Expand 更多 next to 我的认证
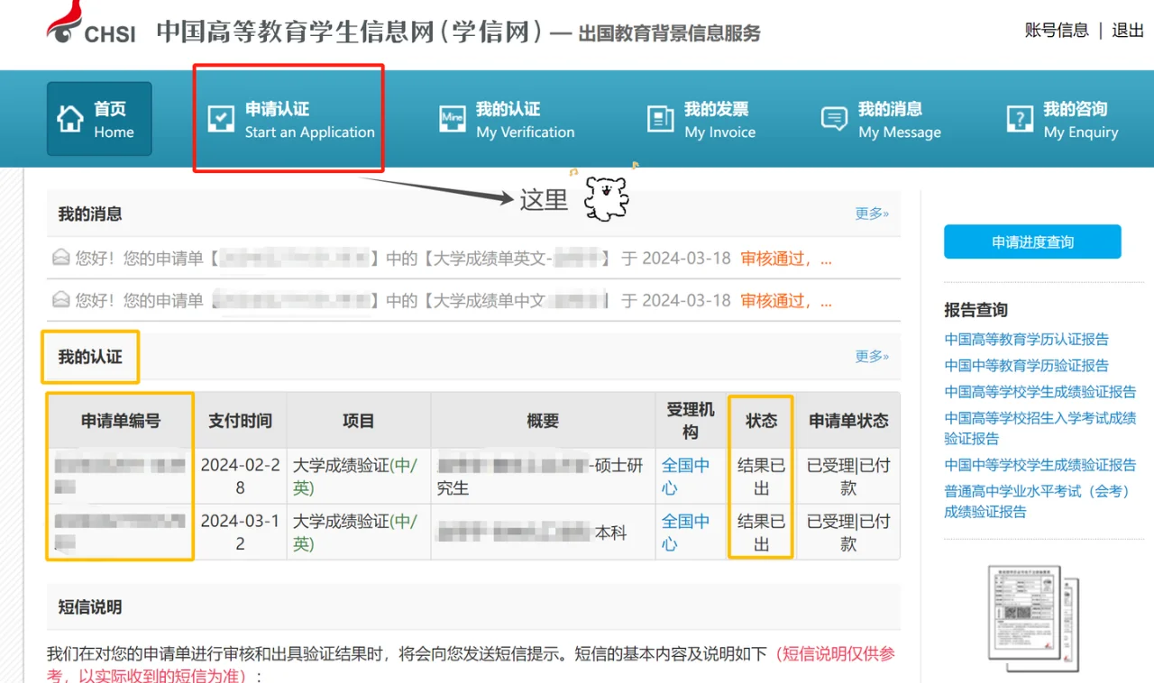 (x=872, y=356)
